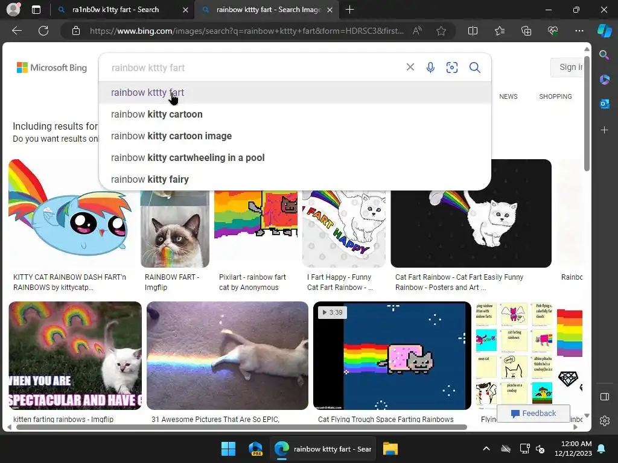The height and width of the screenshot is (463, 618).
Task: Open 'kitten farting rainbows' meme image
Action: [75, 356]
